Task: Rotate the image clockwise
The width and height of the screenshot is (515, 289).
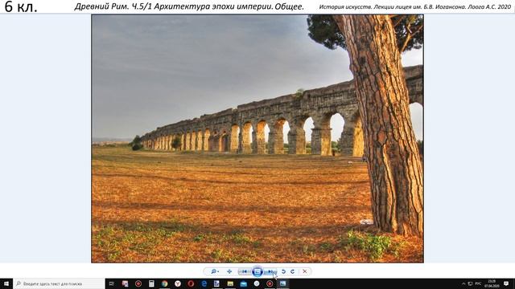Action: pos(292,271)
